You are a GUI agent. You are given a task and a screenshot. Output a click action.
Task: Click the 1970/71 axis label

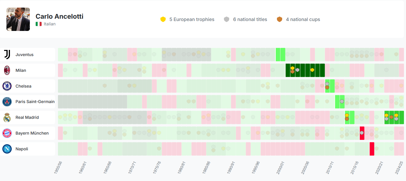point(133,168)
